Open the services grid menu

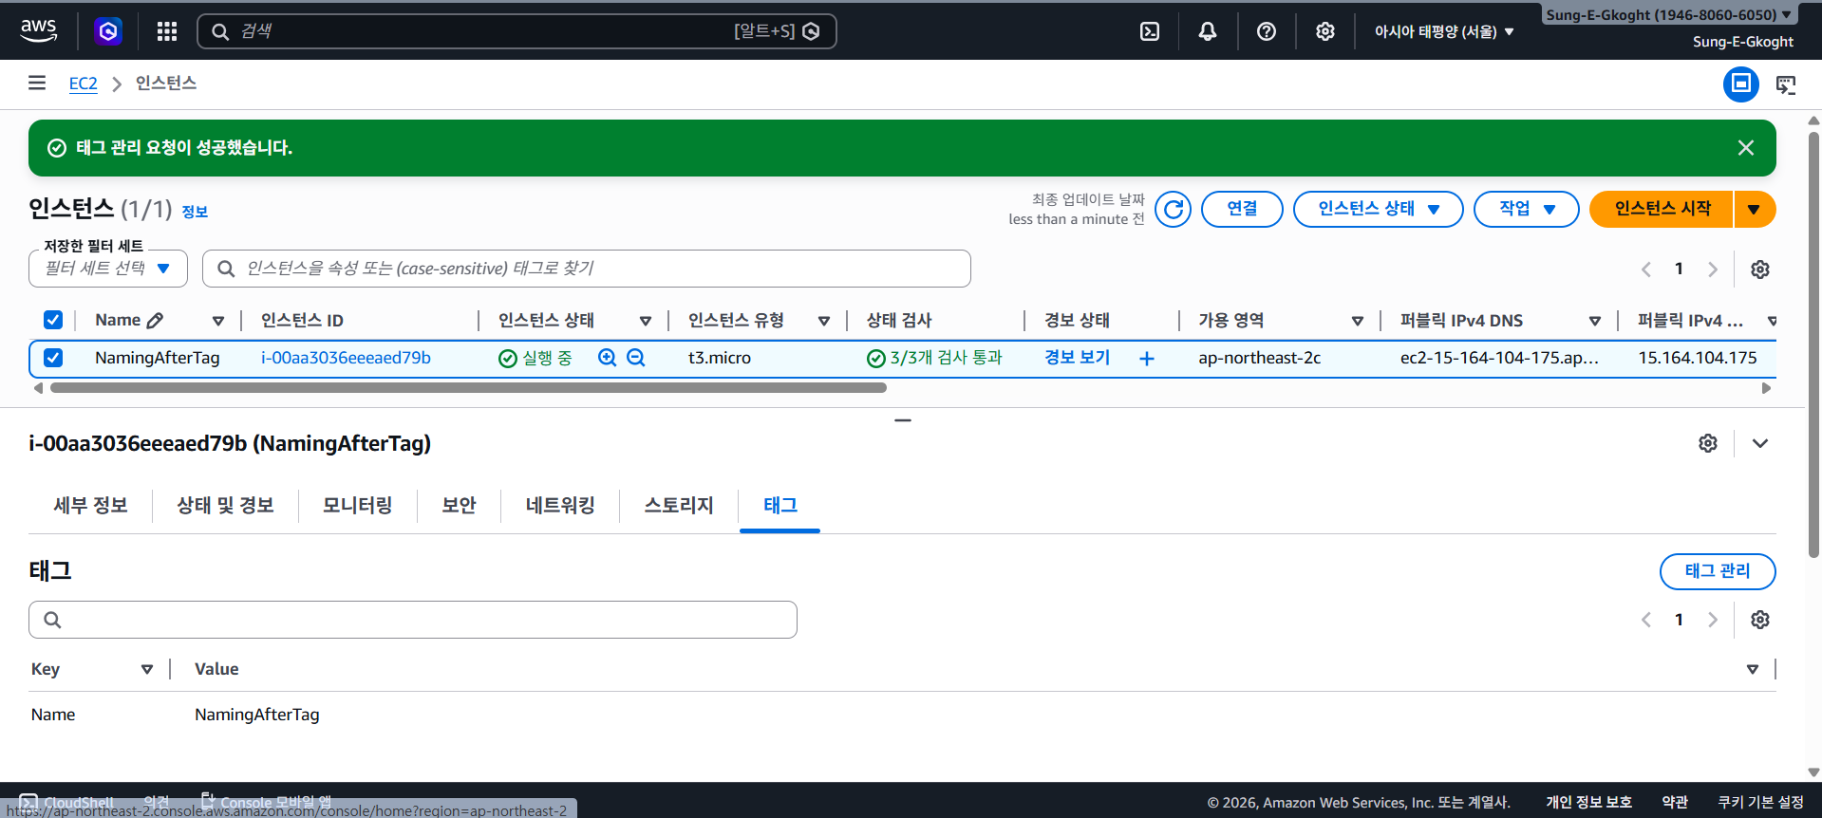pos(167,31)
